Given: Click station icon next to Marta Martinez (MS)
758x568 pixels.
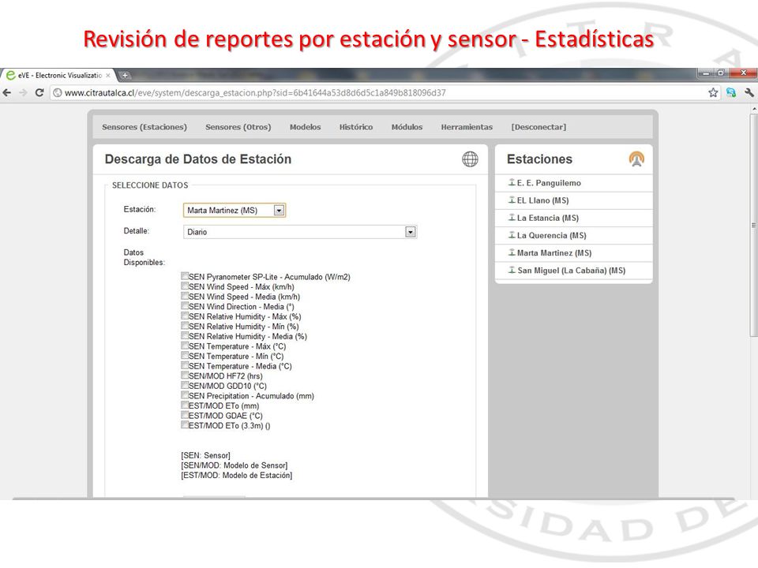Looking at the screenshot, I should pos(512,252).
